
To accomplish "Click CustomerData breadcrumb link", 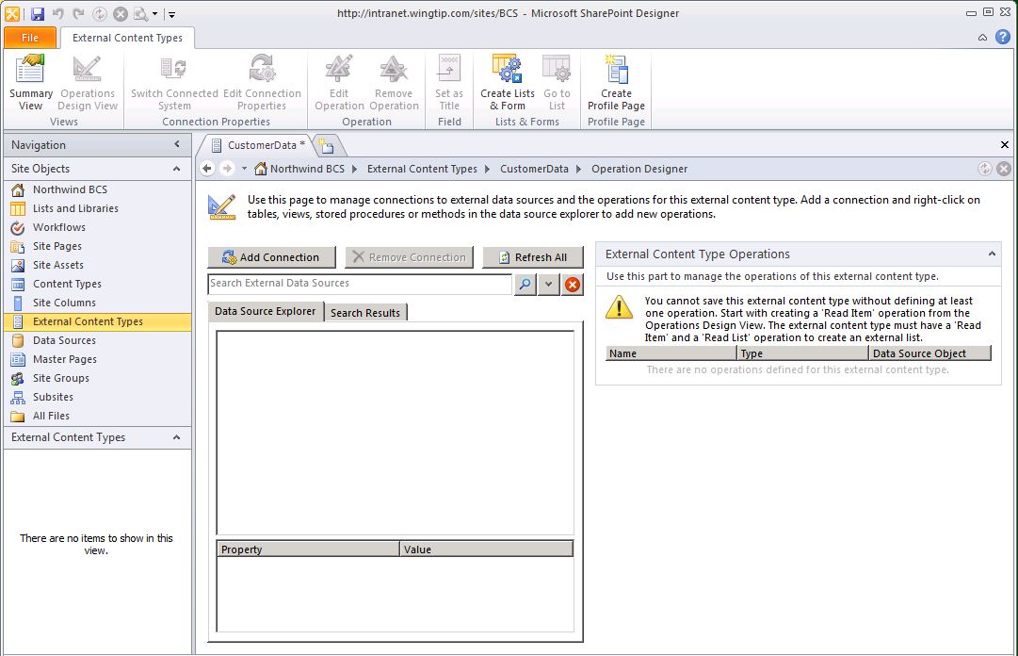I will 534,169.
